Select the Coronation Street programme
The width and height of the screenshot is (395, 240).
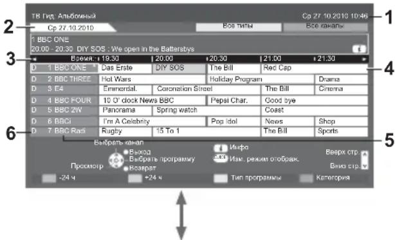(207, 89)
